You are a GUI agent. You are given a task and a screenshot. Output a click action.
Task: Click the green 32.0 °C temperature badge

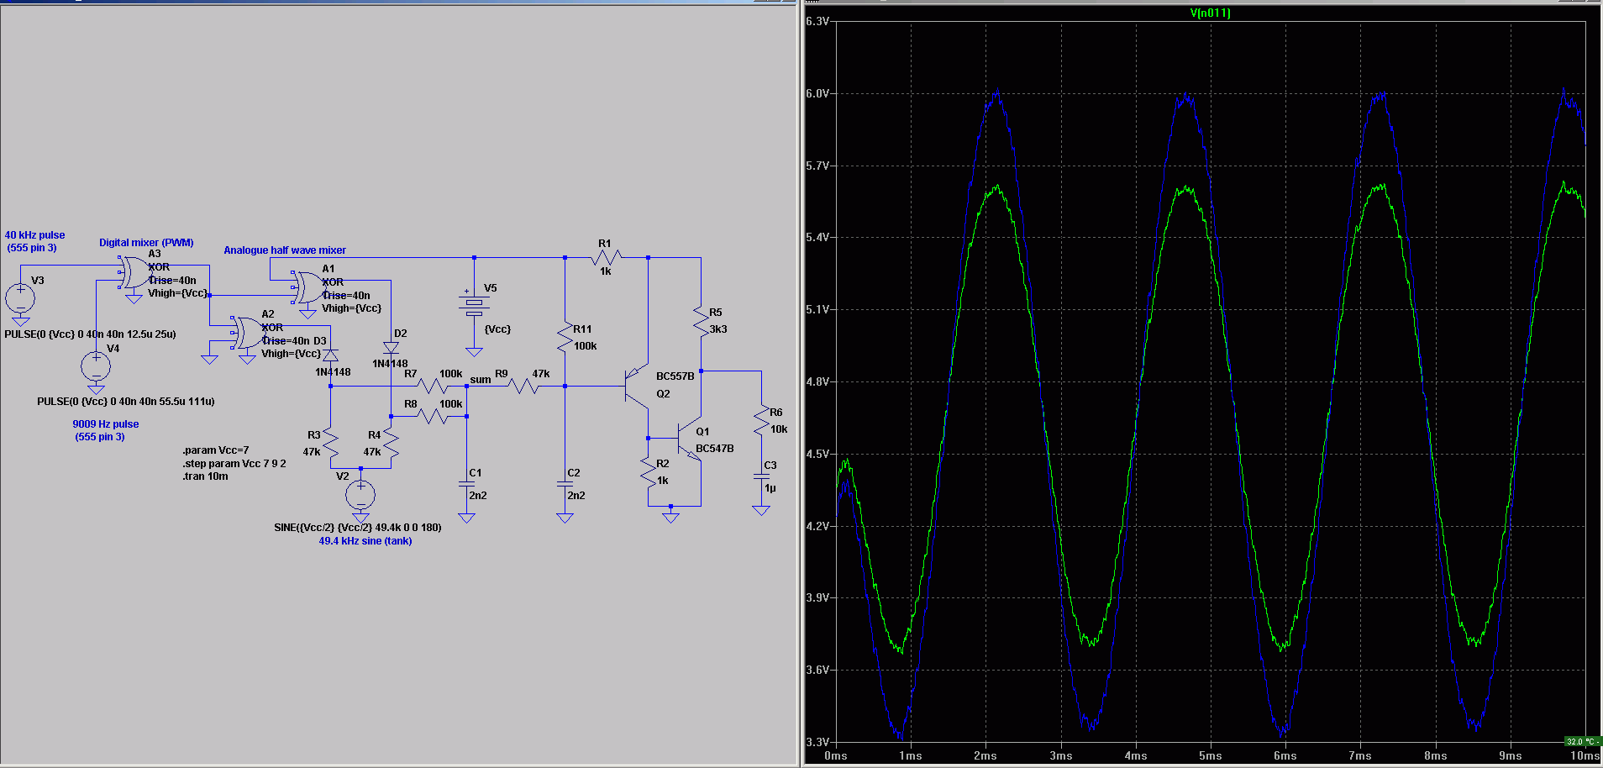tap(1581, 741)
